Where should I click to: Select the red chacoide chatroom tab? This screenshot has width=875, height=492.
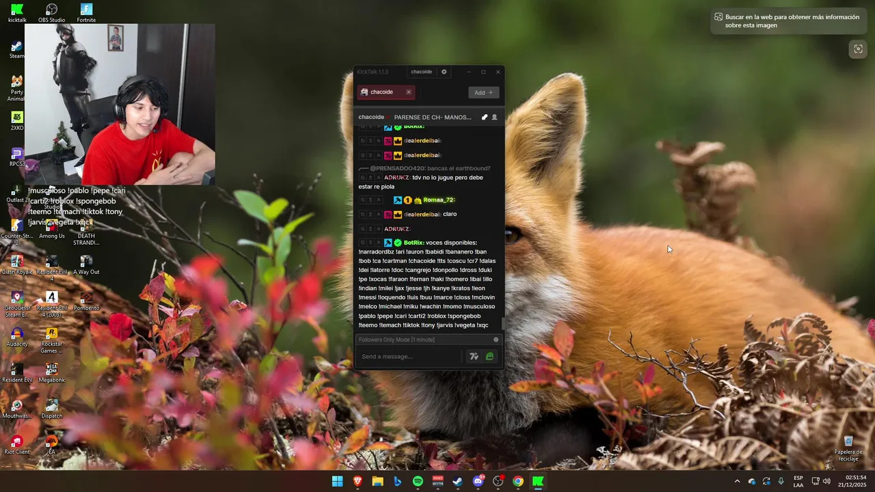(x=386, y=92)
